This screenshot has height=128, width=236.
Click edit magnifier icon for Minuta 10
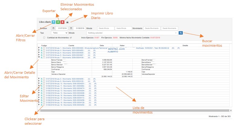pos(41,83)
